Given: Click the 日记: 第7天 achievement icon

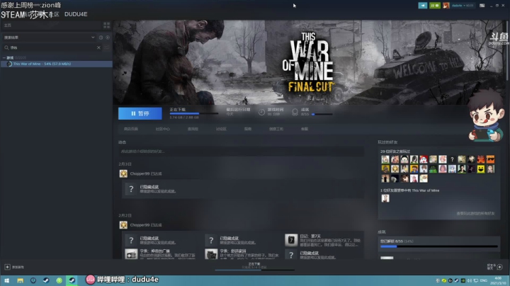Looking at the screenshot, I should point(291,240).
